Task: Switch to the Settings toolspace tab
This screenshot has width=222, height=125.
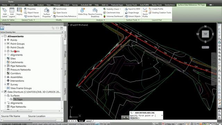Action: [x=65, y=54]
